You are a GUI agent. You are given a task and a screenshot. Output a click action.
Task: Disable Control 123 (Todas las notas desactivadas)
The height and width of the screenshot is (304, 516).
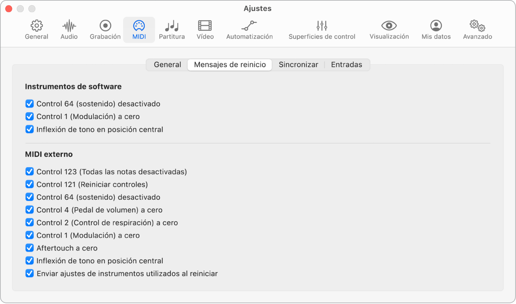(29, 171)
